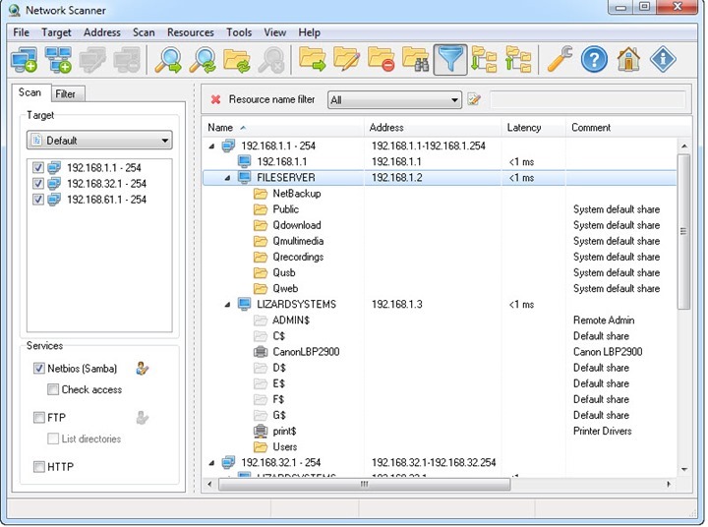The width and height of the screenshot is (708, 527).
Task: Tick the HTTP service checkbox
Action: [38, 467]
